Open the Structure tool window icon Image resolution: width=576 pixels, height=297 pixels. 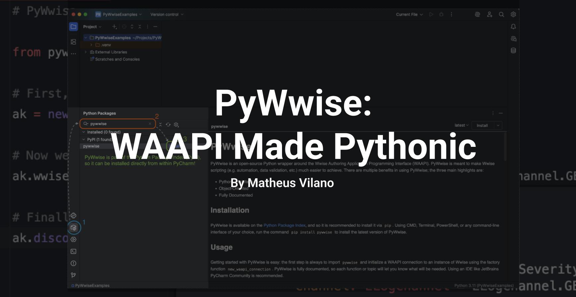coord(74,42)
